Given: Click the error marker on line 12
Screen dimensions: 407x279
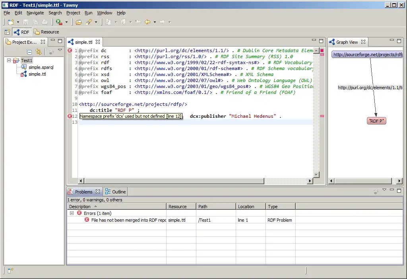Looking at the screenshot, I should tap(70, 116).
